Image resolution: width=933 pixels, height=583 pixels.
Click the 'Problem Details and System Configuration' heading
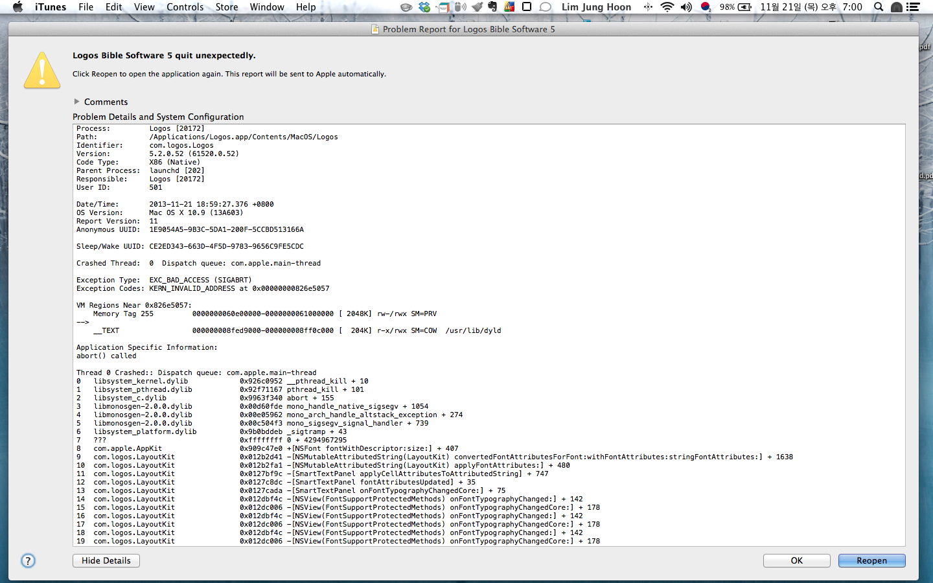point(158,117)
